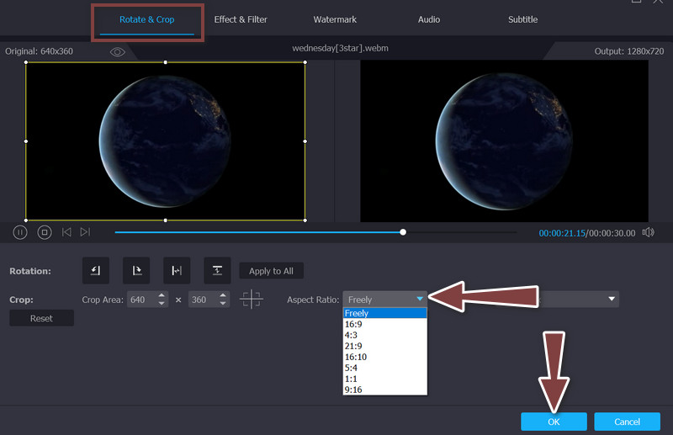
Task: Click the playback progress slider handle
Action: pos(403,232)
